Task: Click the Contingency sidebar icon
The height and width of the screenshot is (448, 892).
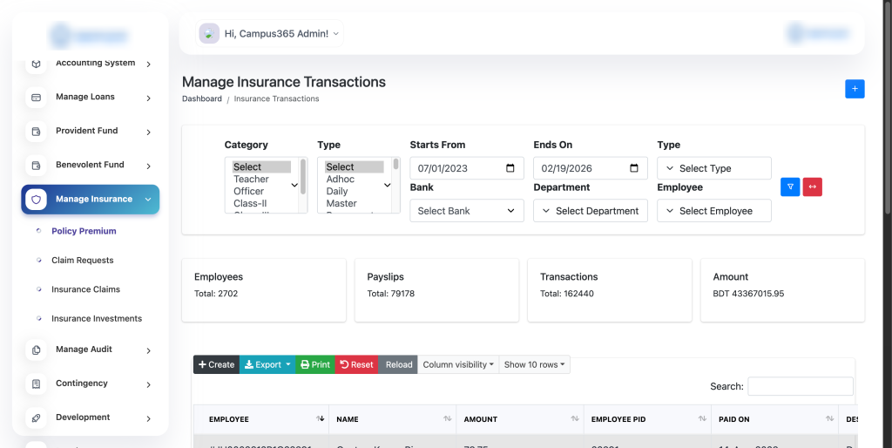Action: (x=36, y=384)
